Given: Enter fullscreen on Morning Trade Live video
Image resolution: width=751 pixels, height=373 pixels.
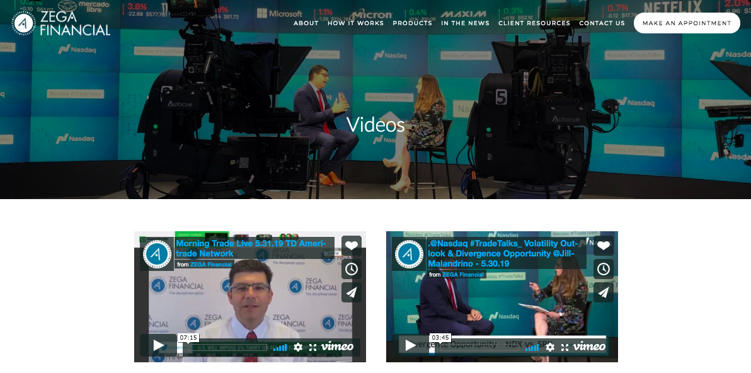Looking at the screenshot, I should coord(312,347).
